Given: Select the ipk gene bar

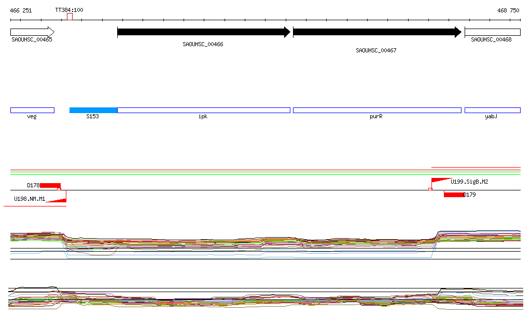Looking at the screenshot, I should click(203, 110).
